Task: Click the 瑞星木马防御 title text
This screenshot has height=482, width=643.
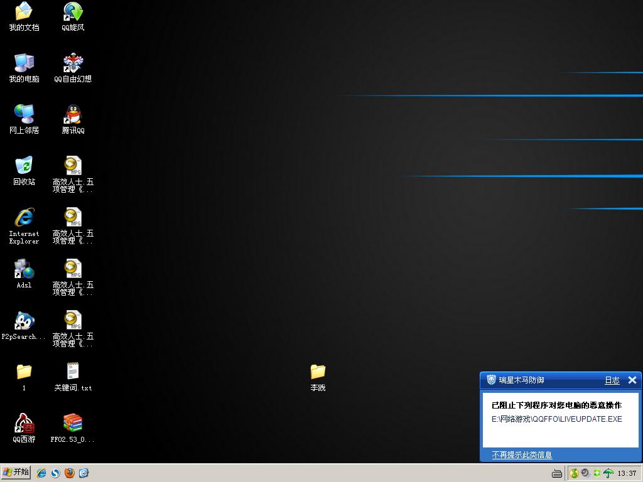Action: (522, 380)
